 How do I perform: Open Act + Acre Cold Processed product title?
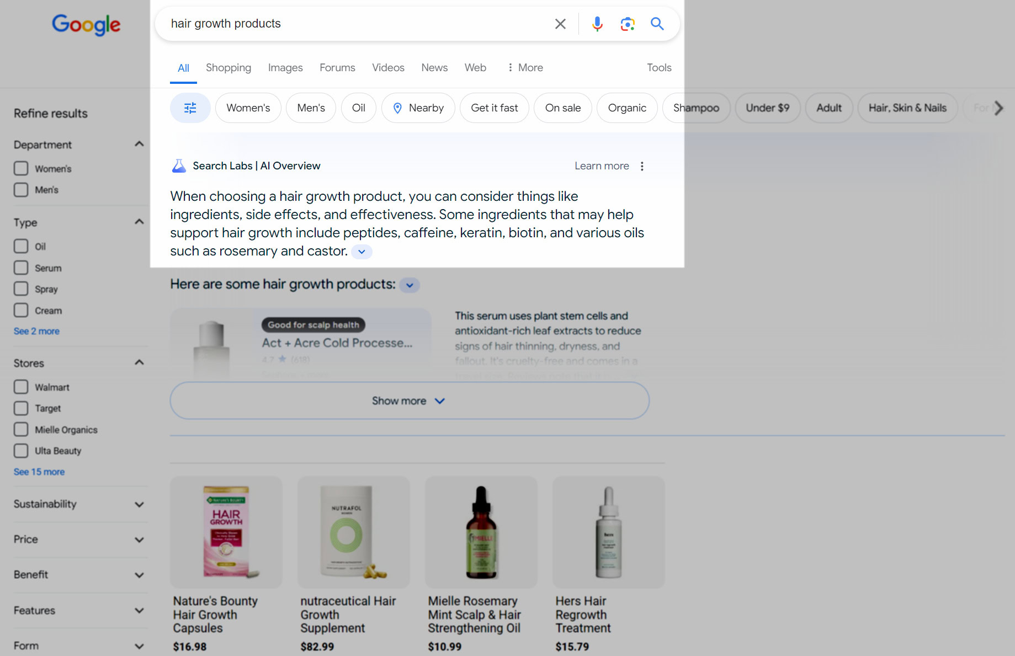(x=337, y=343)
